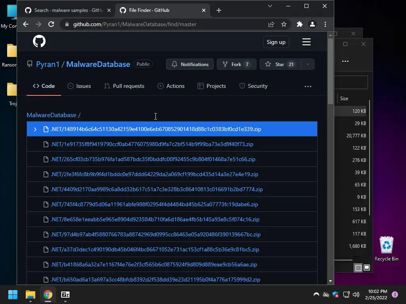Expand the Star dropdown arrow

tap(308, 65)
